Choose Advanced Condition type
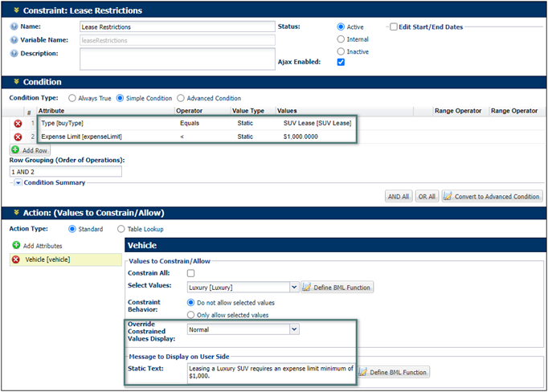The width and height of the screenshot is (548, 392). [181, 98]
